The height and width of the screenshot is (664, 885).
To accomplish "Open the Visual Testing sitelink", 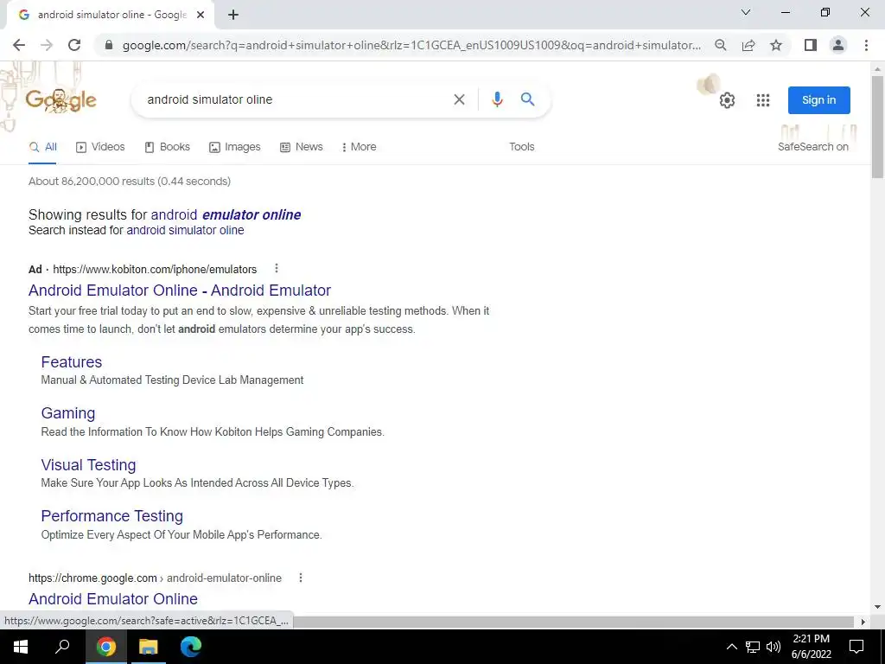I will pos(89,464).
